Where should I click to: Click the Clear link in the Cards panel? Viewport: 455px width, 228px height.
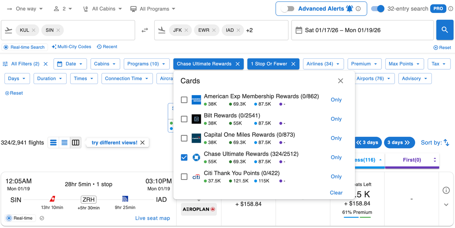pyautogui.click(x=336, y=192)
